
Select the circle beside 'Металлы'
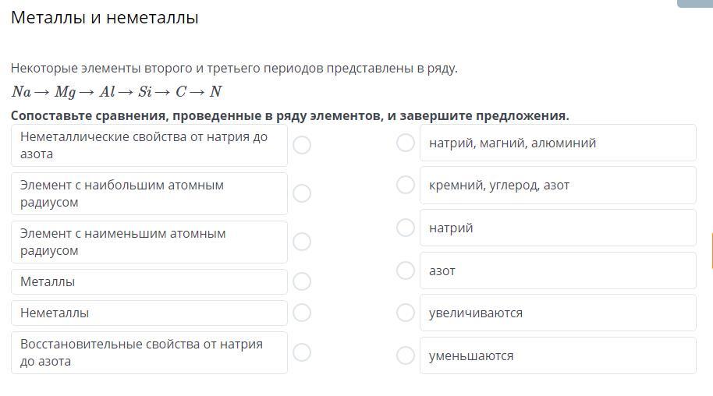pyautogui.click(x=302, y=281)
